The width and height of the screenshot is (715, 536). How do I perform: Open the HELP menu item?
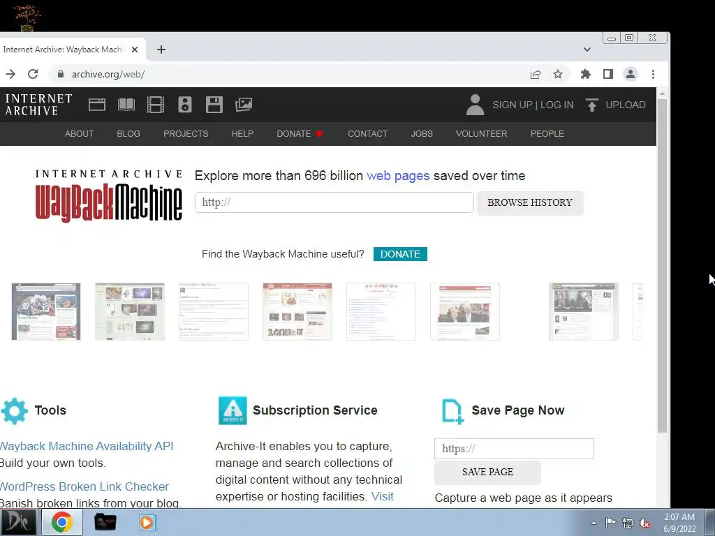point(242,134)
